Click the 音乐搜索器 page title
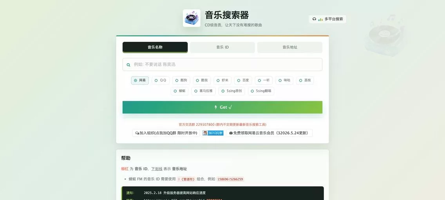The height and width of the screenshot is (200, 445). click(x=227, y=15)
